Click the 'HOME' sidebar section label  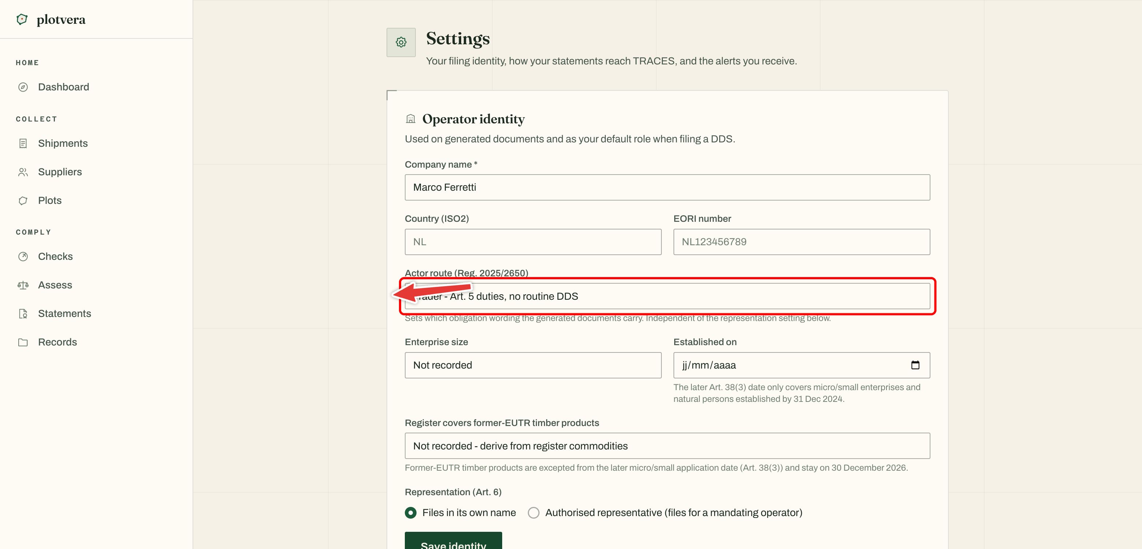27,63
